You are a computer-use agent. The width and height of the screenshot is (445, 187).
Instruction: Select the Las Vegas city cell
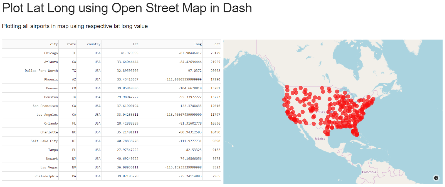tap(30, 167)
